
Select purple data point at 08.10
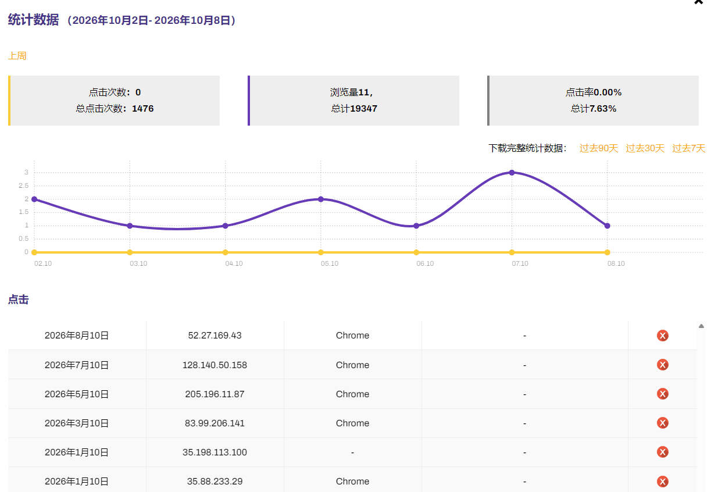[x=607, y=226]
